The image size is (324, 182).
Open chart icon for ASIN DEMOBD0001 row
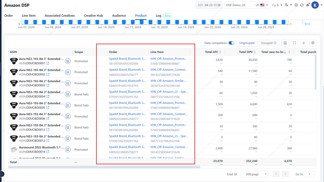coord(68,61)
